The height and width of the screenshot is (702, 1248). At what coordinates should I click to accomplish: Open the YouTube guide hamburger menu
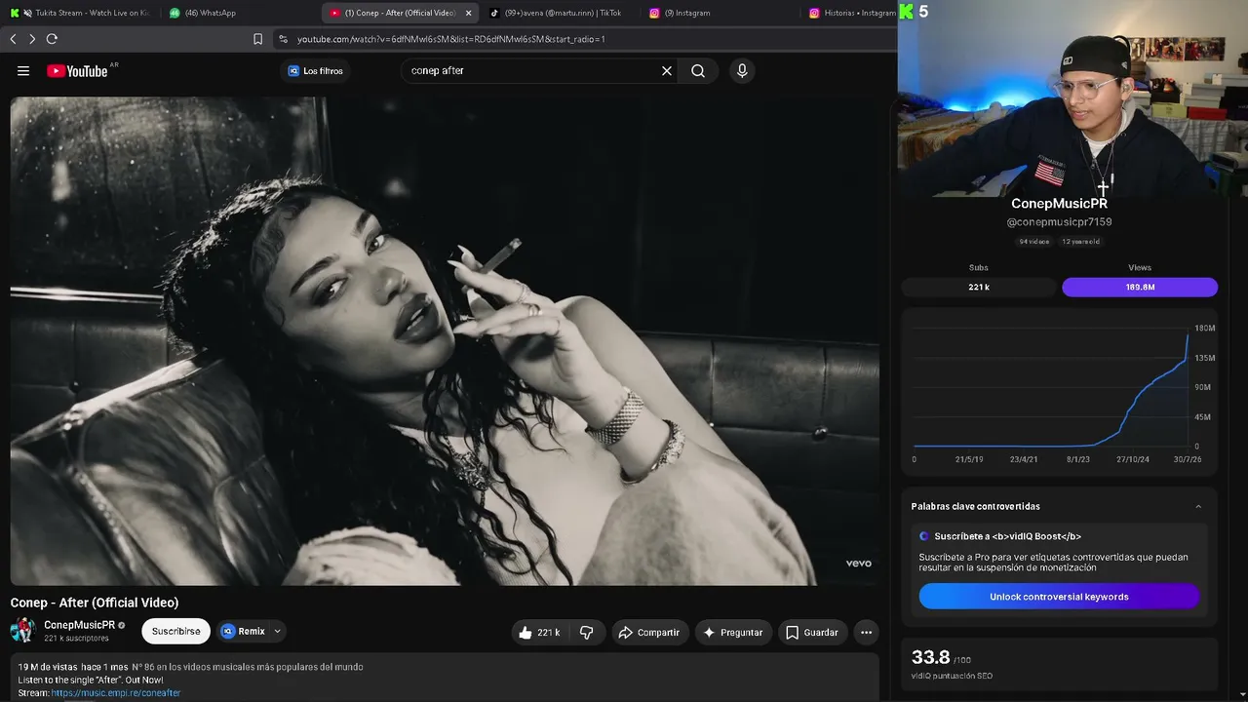click(23, 70)
